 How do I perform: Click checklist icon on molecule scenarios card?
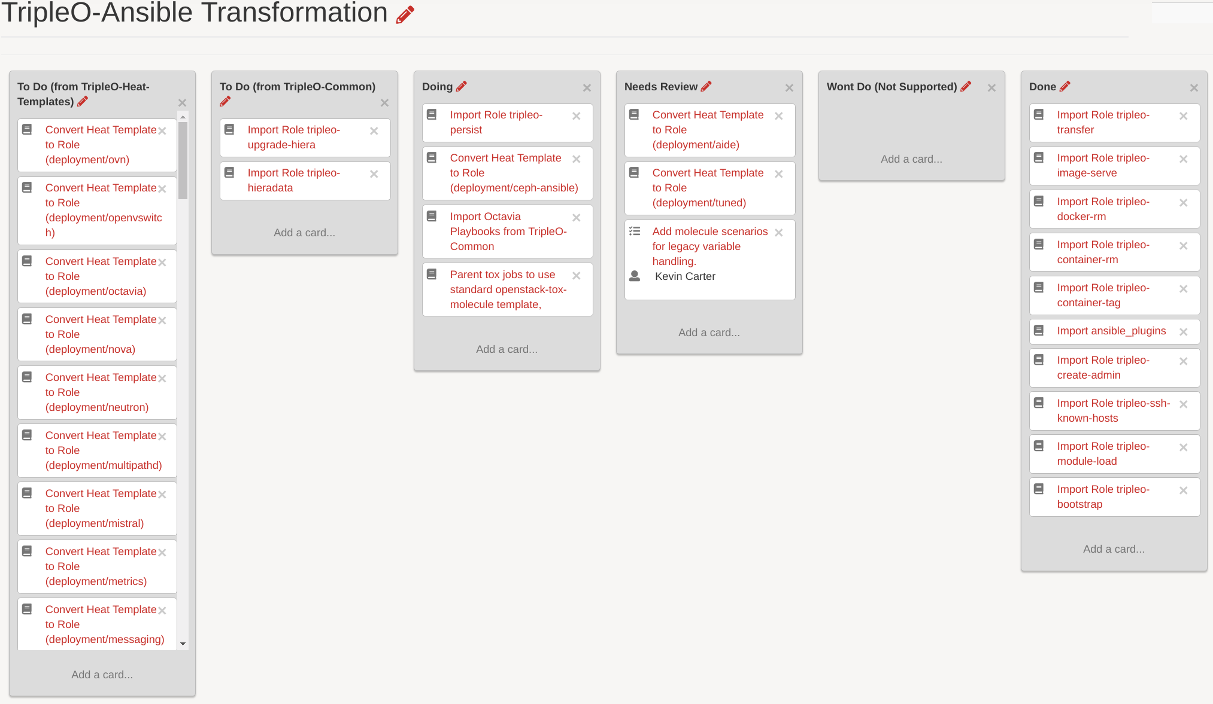635,231
